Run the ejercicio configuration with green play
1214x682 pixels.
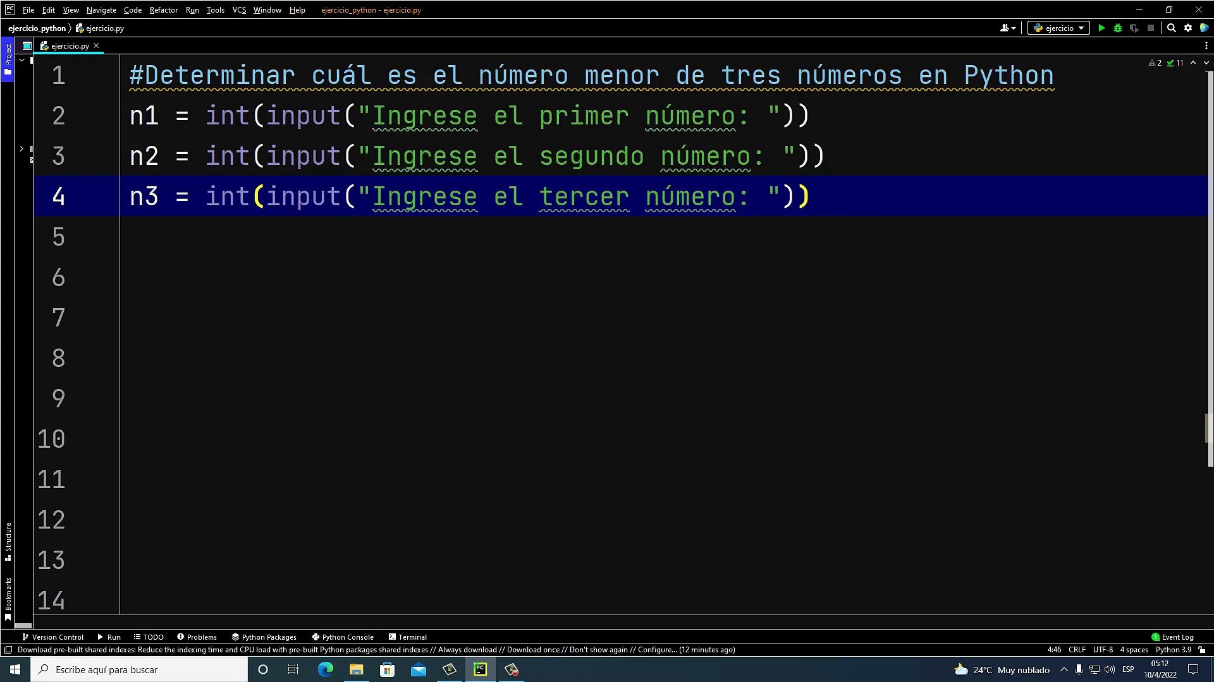(1101, 28)
